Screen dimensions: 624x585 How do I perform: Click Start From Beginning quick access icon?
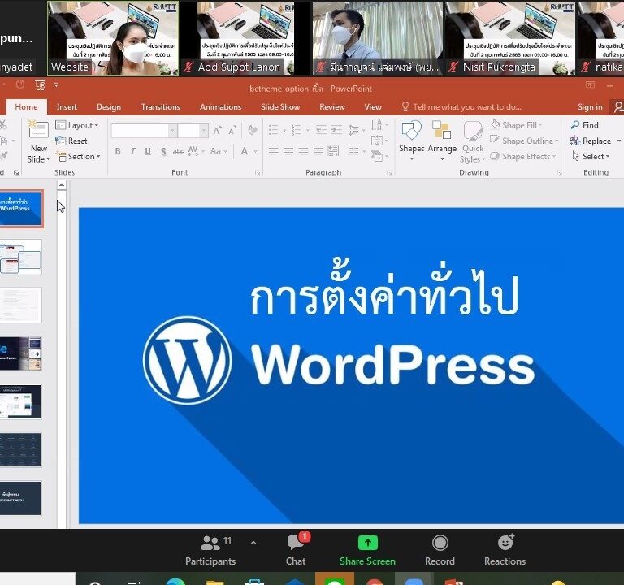coord(41,85)
